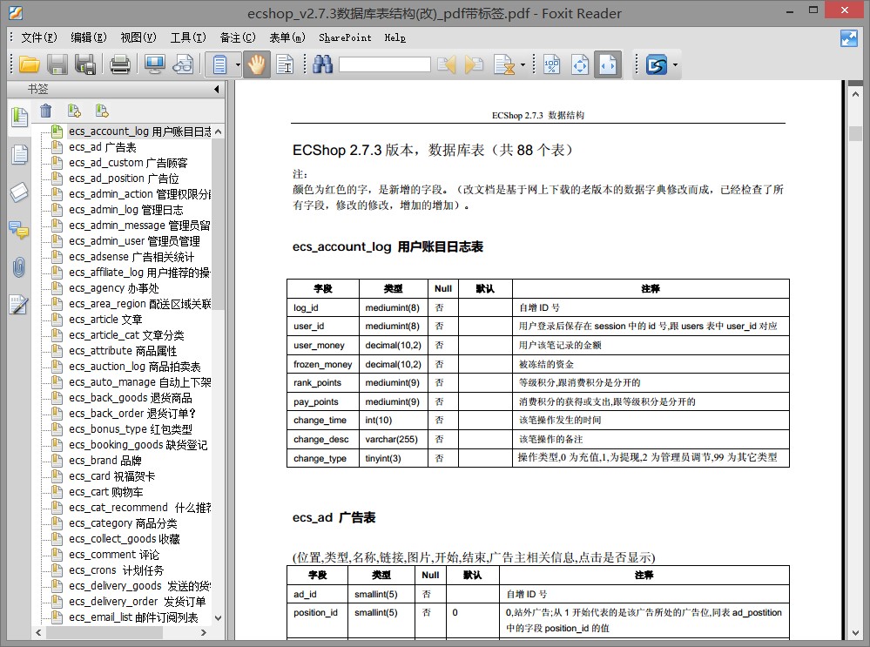This screenshot has width=870, height=647.
Task: Go to bookmark ecs_attribute 商品属性
Action: pos(123,351)
